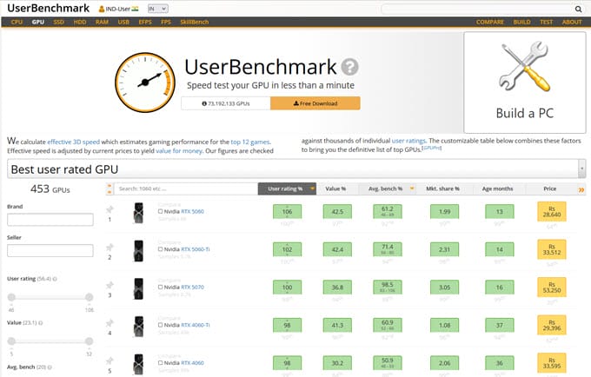Tick compare checkbox for RTX 5060
The height and width of the screenshot is (377, 591).
click(x=161, y=212)
